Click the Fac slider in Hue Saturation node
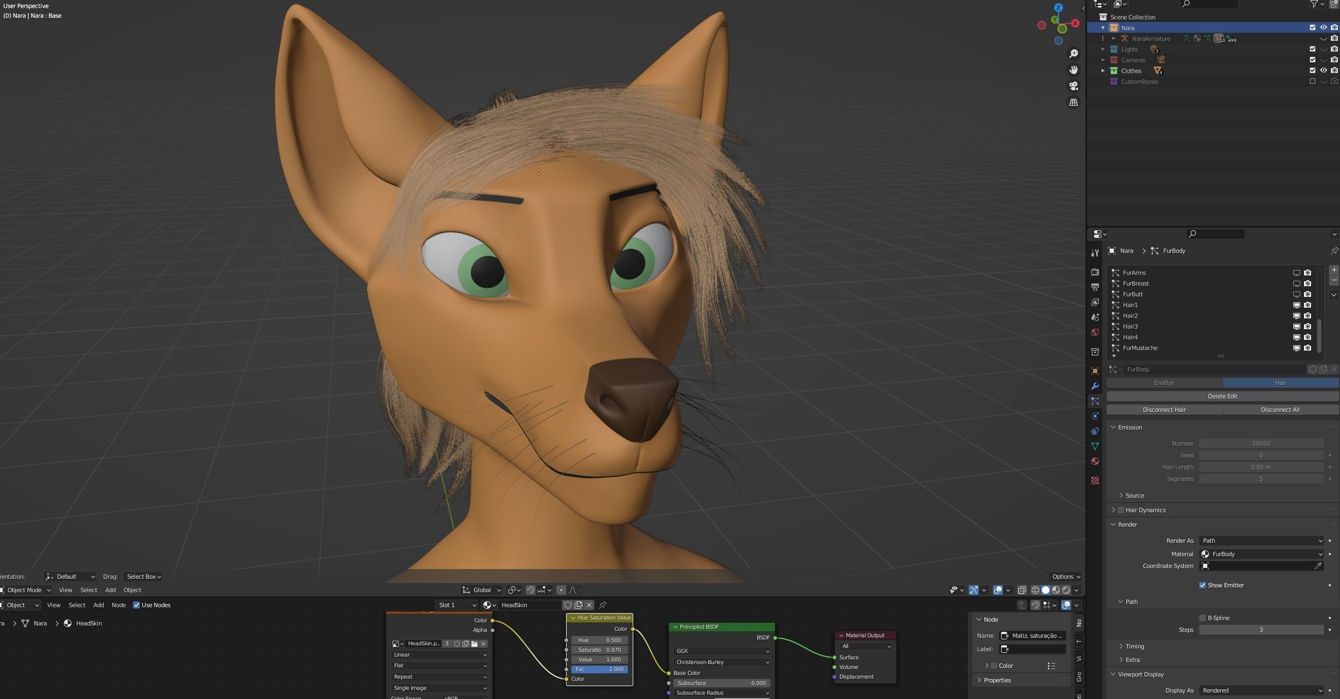 point(599,669)
